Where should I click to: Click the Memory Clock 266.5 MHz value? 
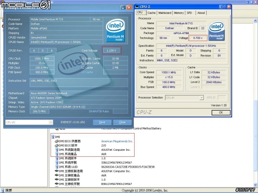click(x=40, y=111)
